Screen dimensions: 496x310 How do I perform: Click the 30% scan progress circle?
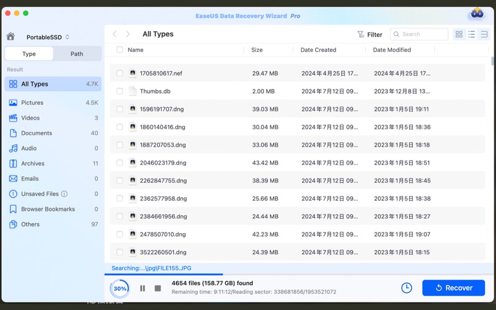point(120,288)
